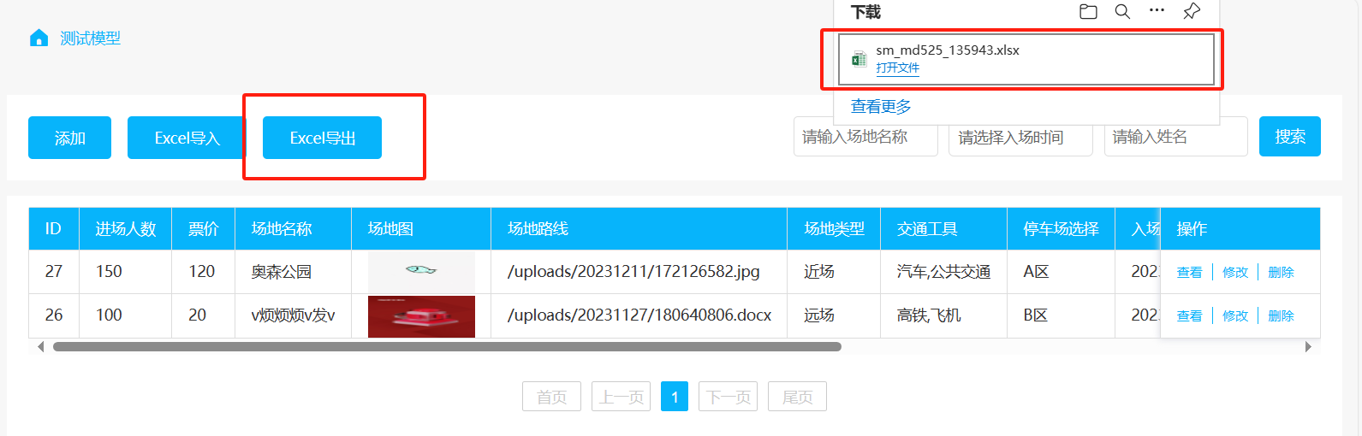The image size is (1362, 436).
Task: Click the 打开文件 link
Action: pos(897,68)
